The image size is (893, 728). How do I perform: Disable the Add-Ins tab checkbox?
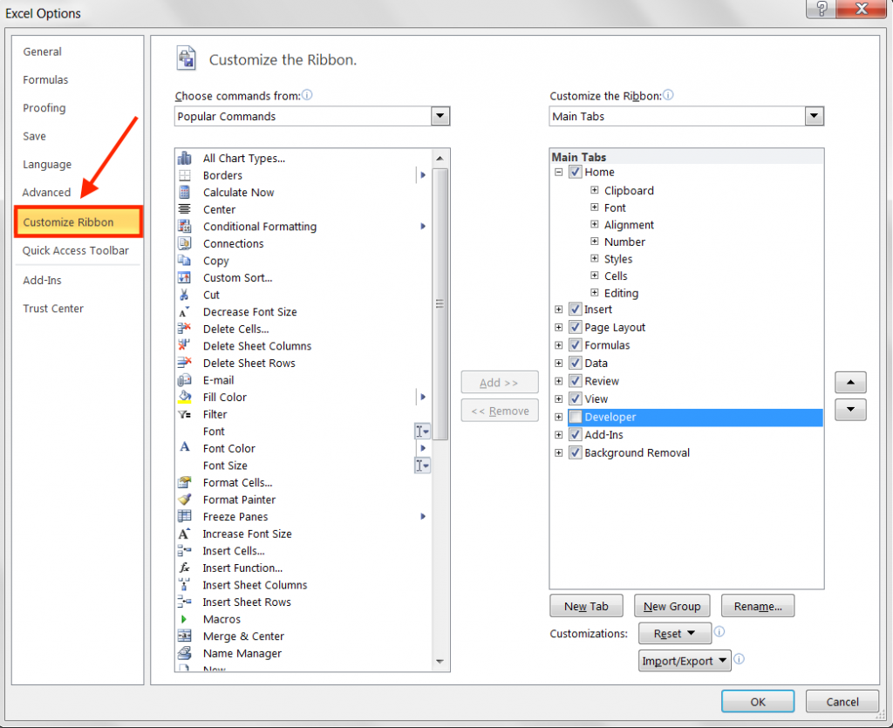pyautogui.click(x=575, y=434)
